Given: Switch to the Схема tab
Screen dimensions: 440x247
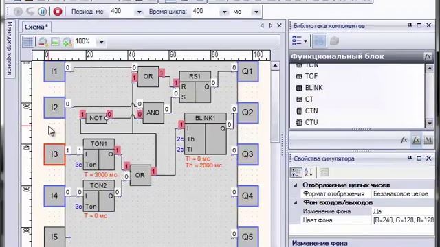Looking at the screenshot, I should pyautogui.click(x=36, y=27).
